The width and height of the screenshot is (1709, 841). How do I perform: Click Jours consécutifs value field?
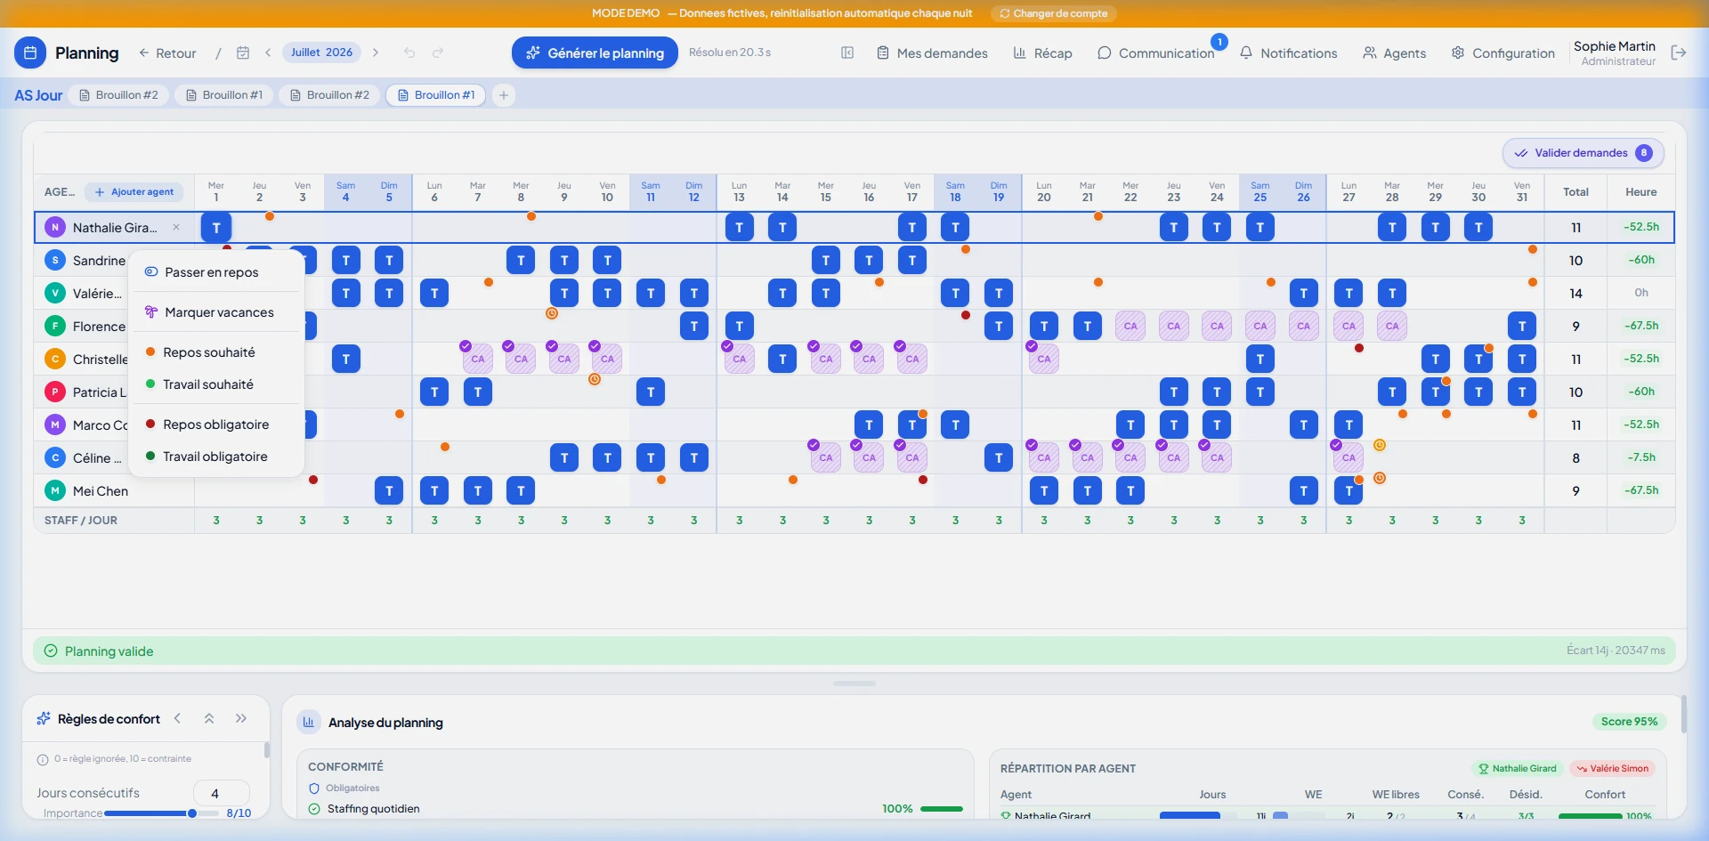click(x=222, y=793)
